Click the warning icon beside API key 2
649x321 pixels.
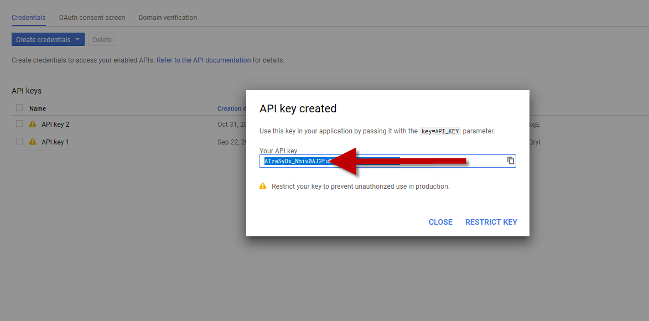click(x=32, y=125)
